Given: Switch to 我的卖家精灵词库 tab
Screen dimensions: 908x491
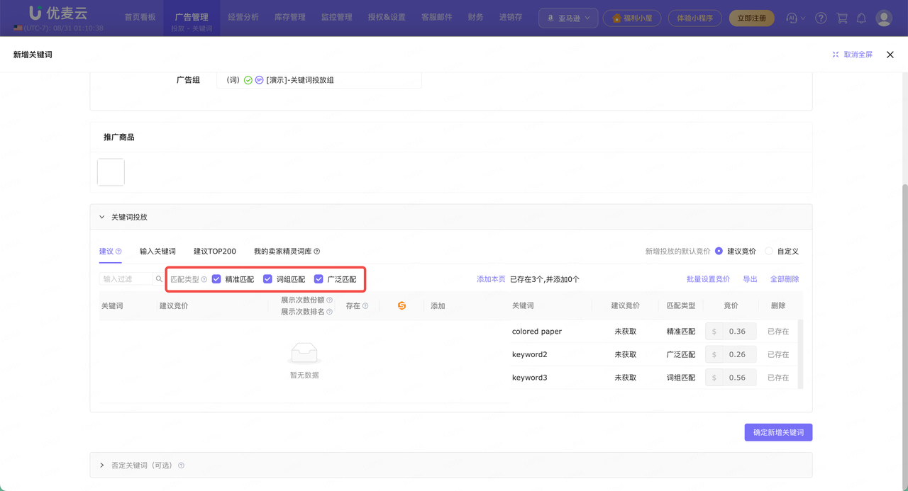Looking at the screenshot, I should pyautogui.click(x=282, y=252).
